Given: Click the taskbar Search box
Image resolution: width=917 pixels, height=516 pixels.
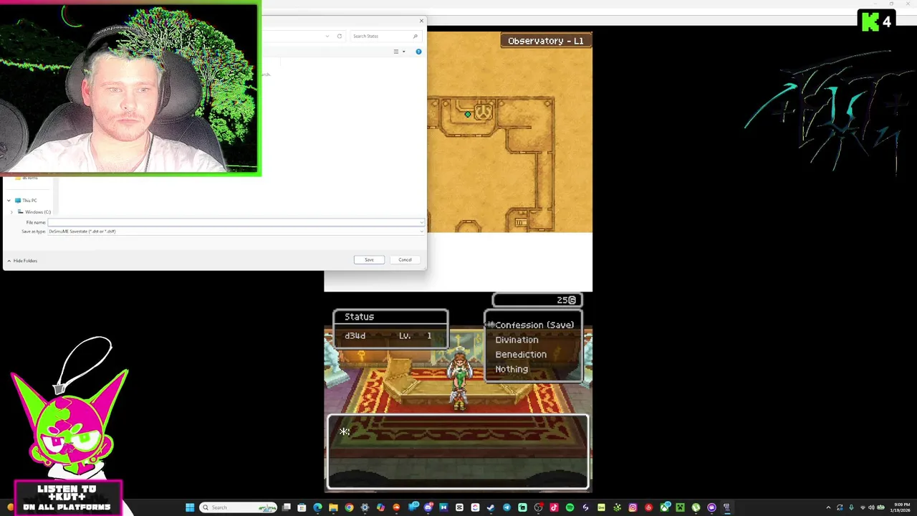Looking at the screenshot, I should point(238,507).
